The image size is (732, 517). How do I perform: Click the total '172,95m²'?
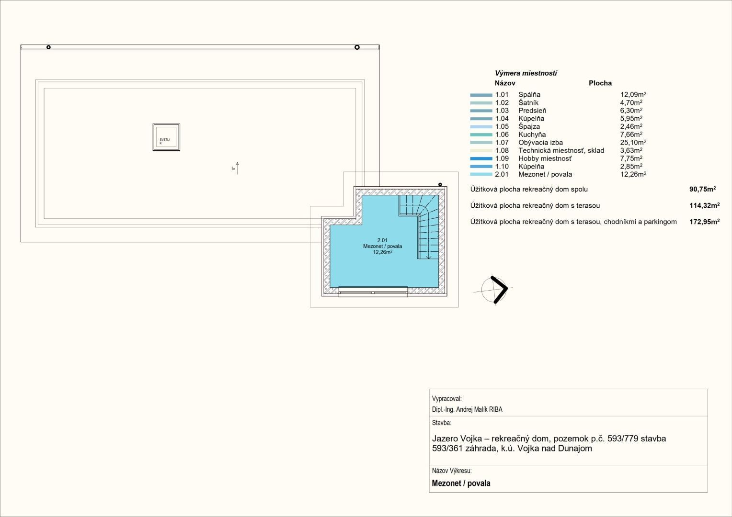pos(704,222)
